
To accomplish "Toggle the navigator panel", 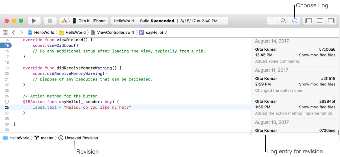I will [x=309, y=21].
